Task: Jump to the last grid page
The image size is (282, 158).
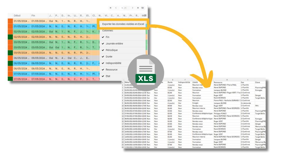Action: tap(138, 8)
